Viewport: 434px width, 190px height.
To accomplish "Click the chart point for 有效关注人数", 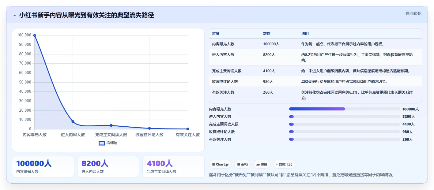I will coord(188,129).
